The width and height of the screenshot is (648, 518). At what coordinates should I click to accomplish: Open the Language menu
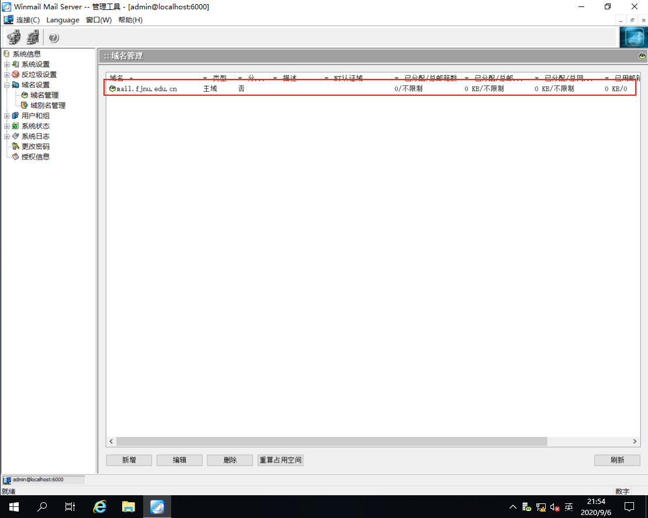63,20
